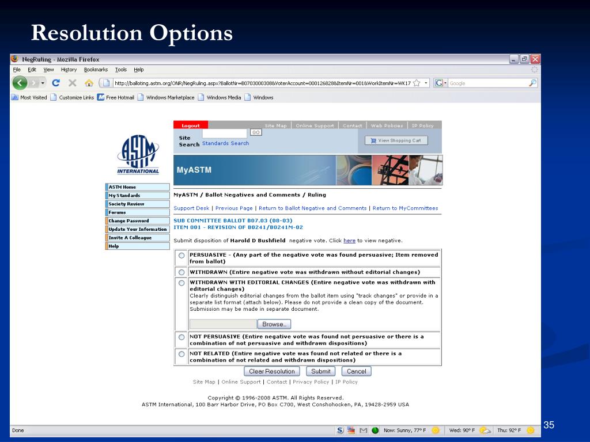The height and width of the screenshot is (442, 590).
Task: Open the File menu
Action: [x=17, y=70]
